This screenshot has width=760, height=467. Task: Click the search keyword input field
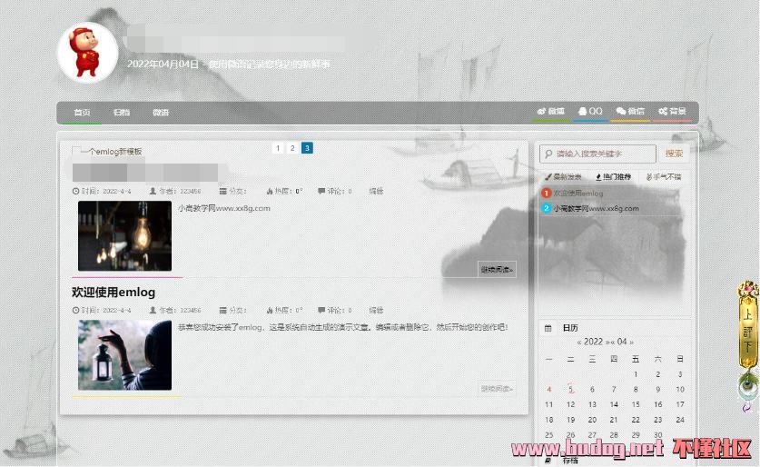(597, 154)
